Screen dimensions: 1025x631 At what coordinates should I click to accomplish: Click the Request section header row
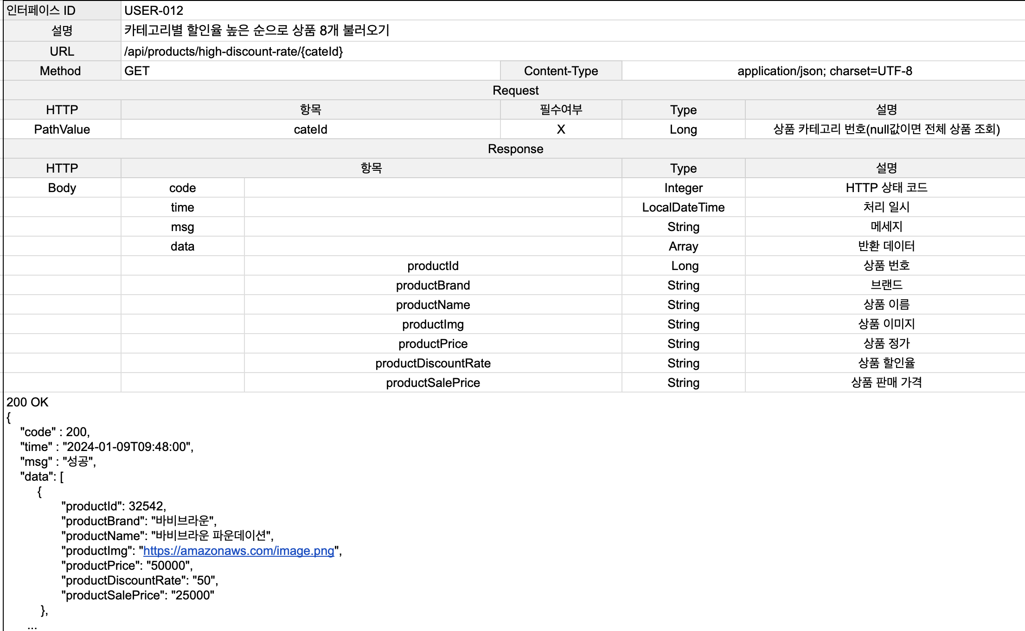pyautogui.click(x=515, y=90)
